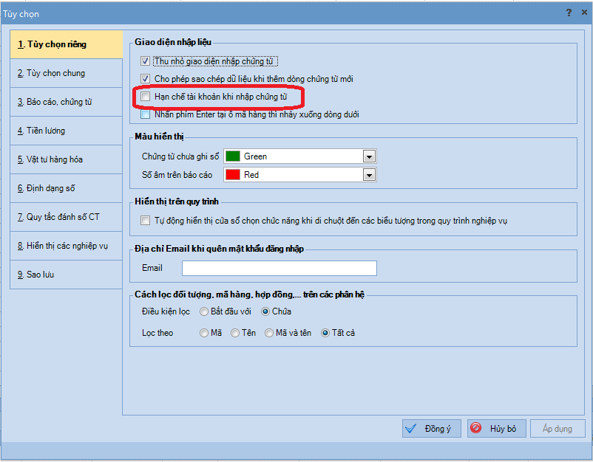Open Số âm trên báo cáo color dropdown
This screenshot has height=462, width=593.
[x=369, y=175]
